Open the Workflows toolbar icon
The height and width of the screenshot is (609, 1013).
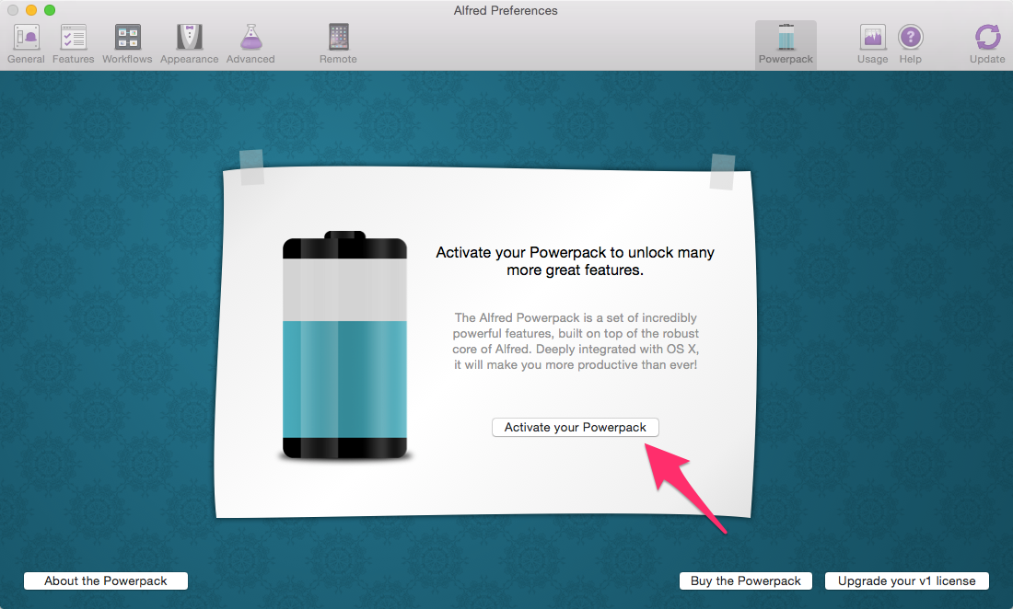click(x=127, y=44)
